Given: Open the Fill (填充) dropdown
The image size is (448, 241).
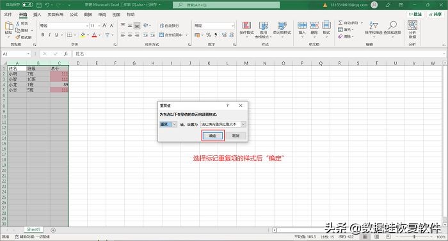Looking at the screenshot, I should click(346, 29).
